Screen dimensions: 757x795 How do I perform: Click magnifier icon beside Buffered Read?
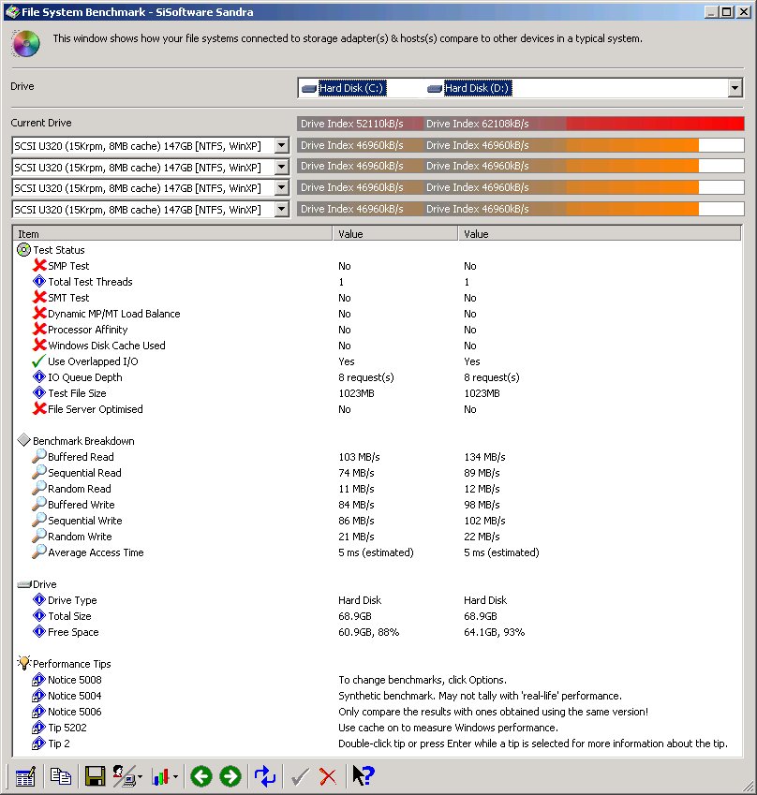[x=39, y=456]
